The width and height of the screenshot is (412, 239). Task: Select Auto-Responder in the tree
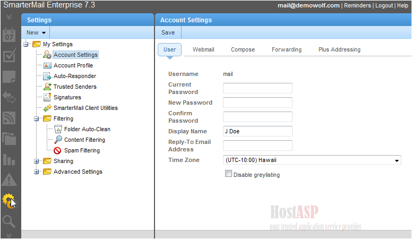[x=75, y=76]
